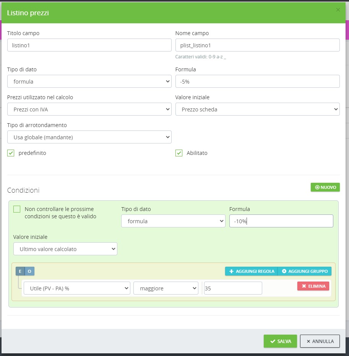This screenshot has width=349, height=356.
Task: Save the price list with Salva
Action: 280,341
